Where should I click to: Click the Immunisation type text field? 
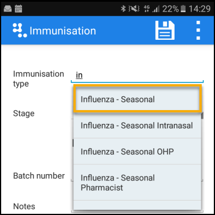(137, 76)
